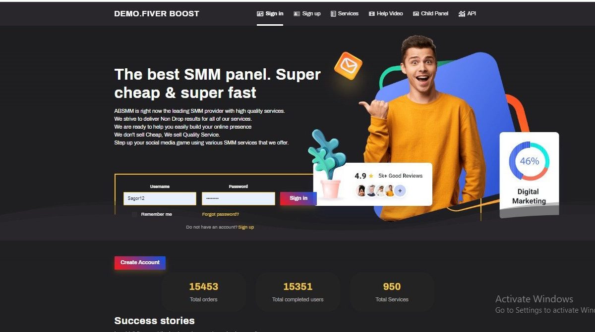The width and height of the screenshot is (595, 332).
Task: Click the Services list icon
Action: tap(333, 14)
